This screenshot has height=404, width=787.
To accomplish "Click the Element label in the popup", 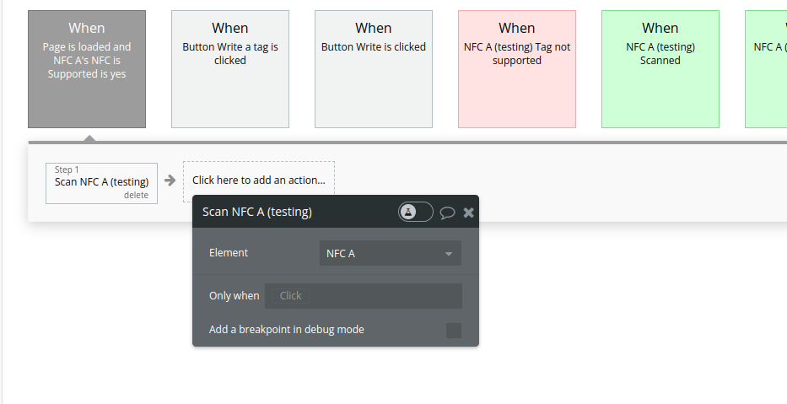I will 229,253.
